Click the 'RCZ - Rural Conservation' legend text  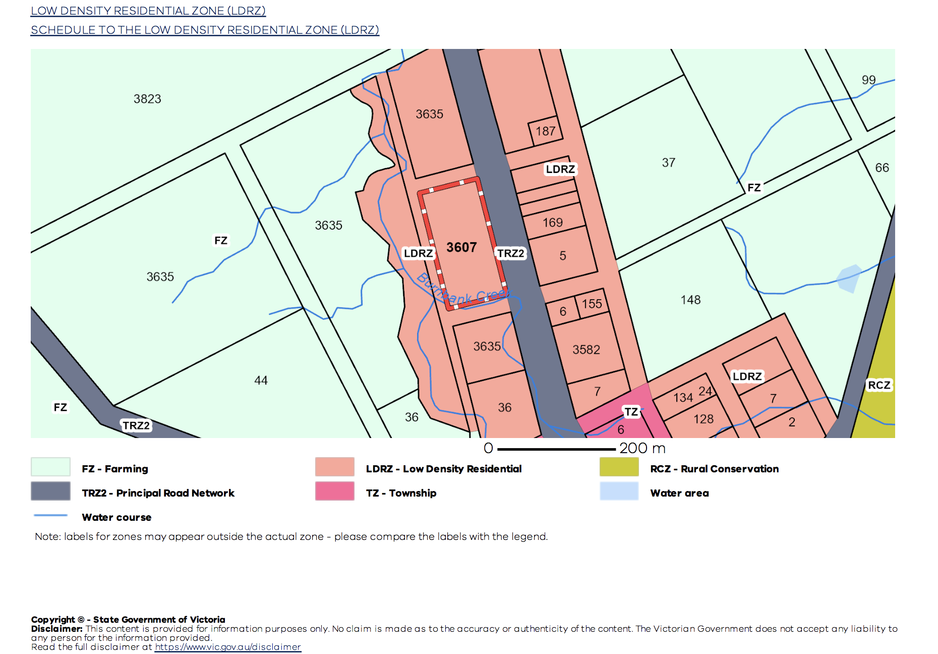[715, 469]
